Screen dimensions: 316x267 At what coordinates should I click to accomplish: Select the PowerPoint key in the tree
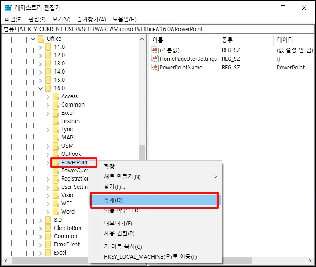75,162
